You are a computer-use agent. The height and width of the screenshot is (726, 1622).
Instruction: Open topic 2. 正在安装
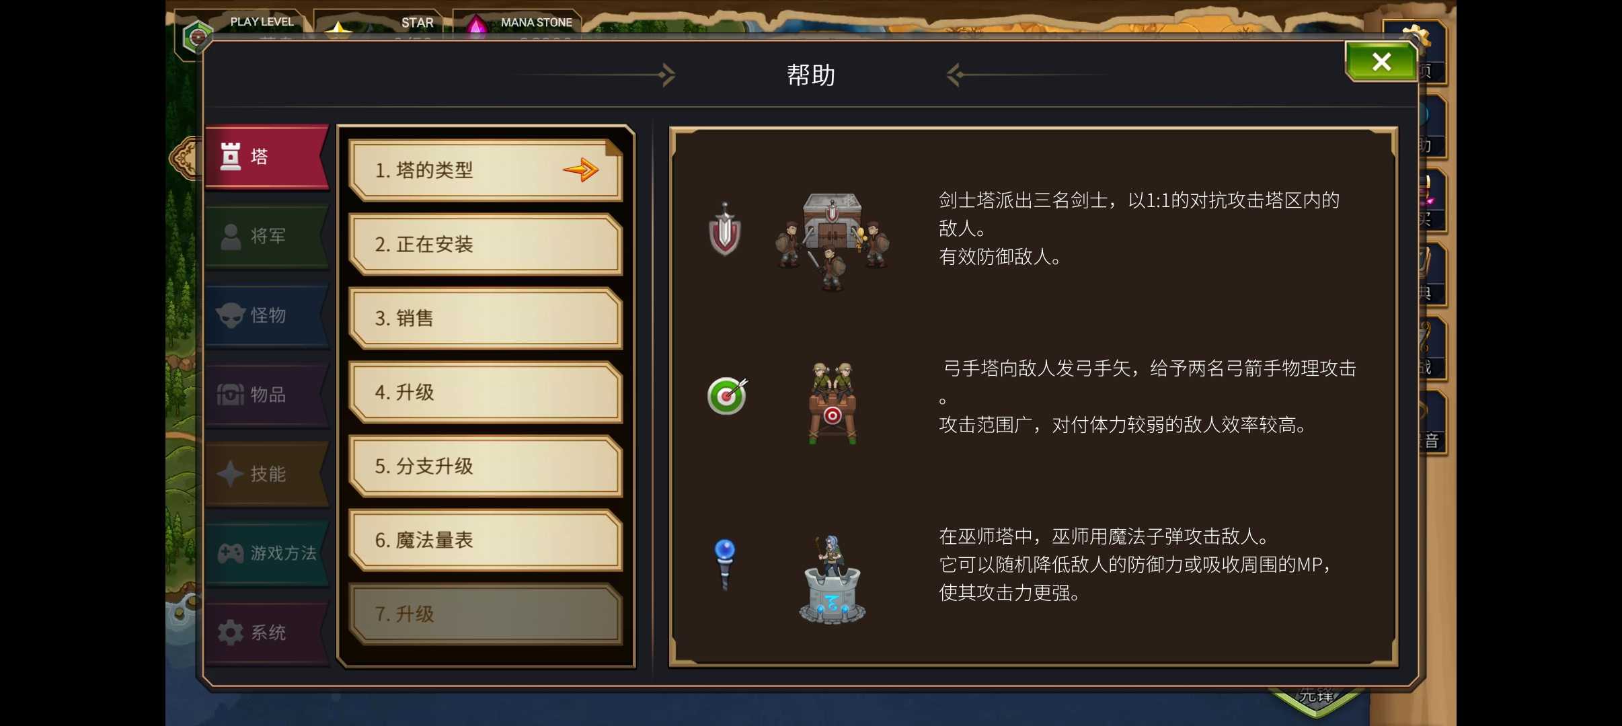click(x=486, y=245)
